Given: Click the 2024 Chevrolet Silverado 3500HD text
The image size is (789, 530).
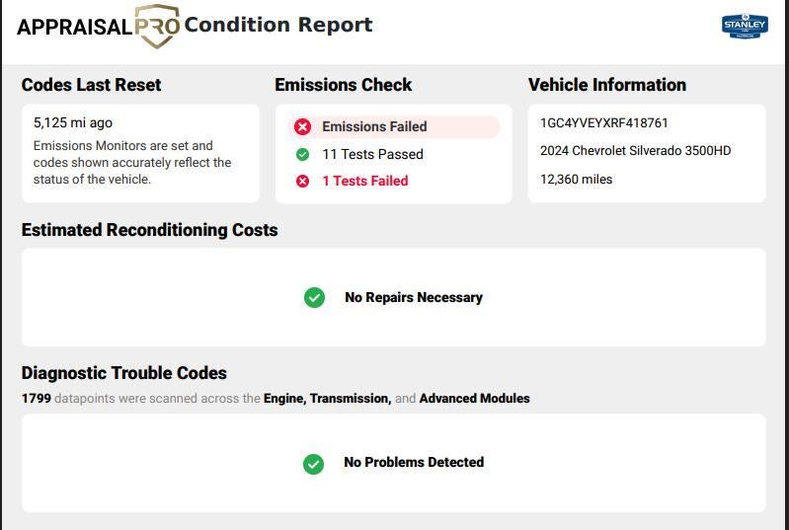Looking at the screenshot, I should click(x=635, y=151).
